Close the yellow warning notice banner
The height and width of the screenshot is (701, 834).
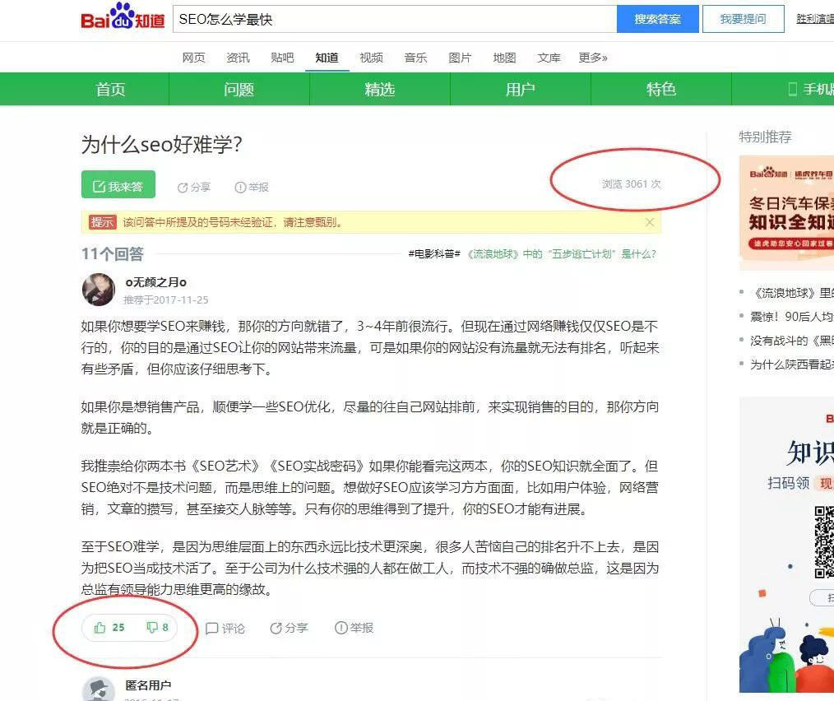pyautogui.click(x=650, y=222)
